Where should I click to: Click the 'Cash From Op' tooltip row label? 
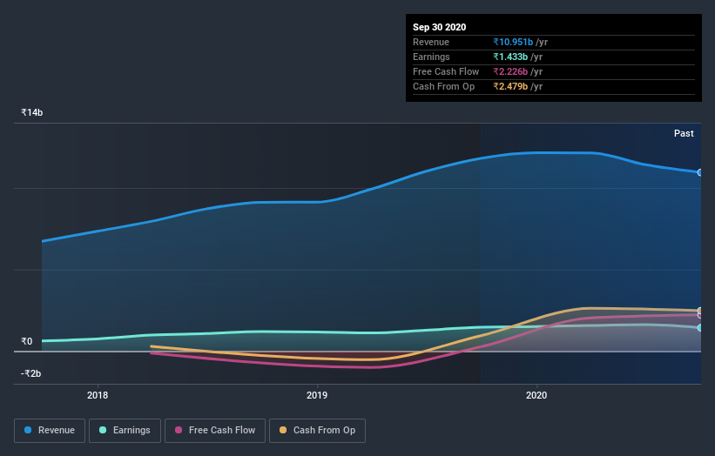click(443, 86)
